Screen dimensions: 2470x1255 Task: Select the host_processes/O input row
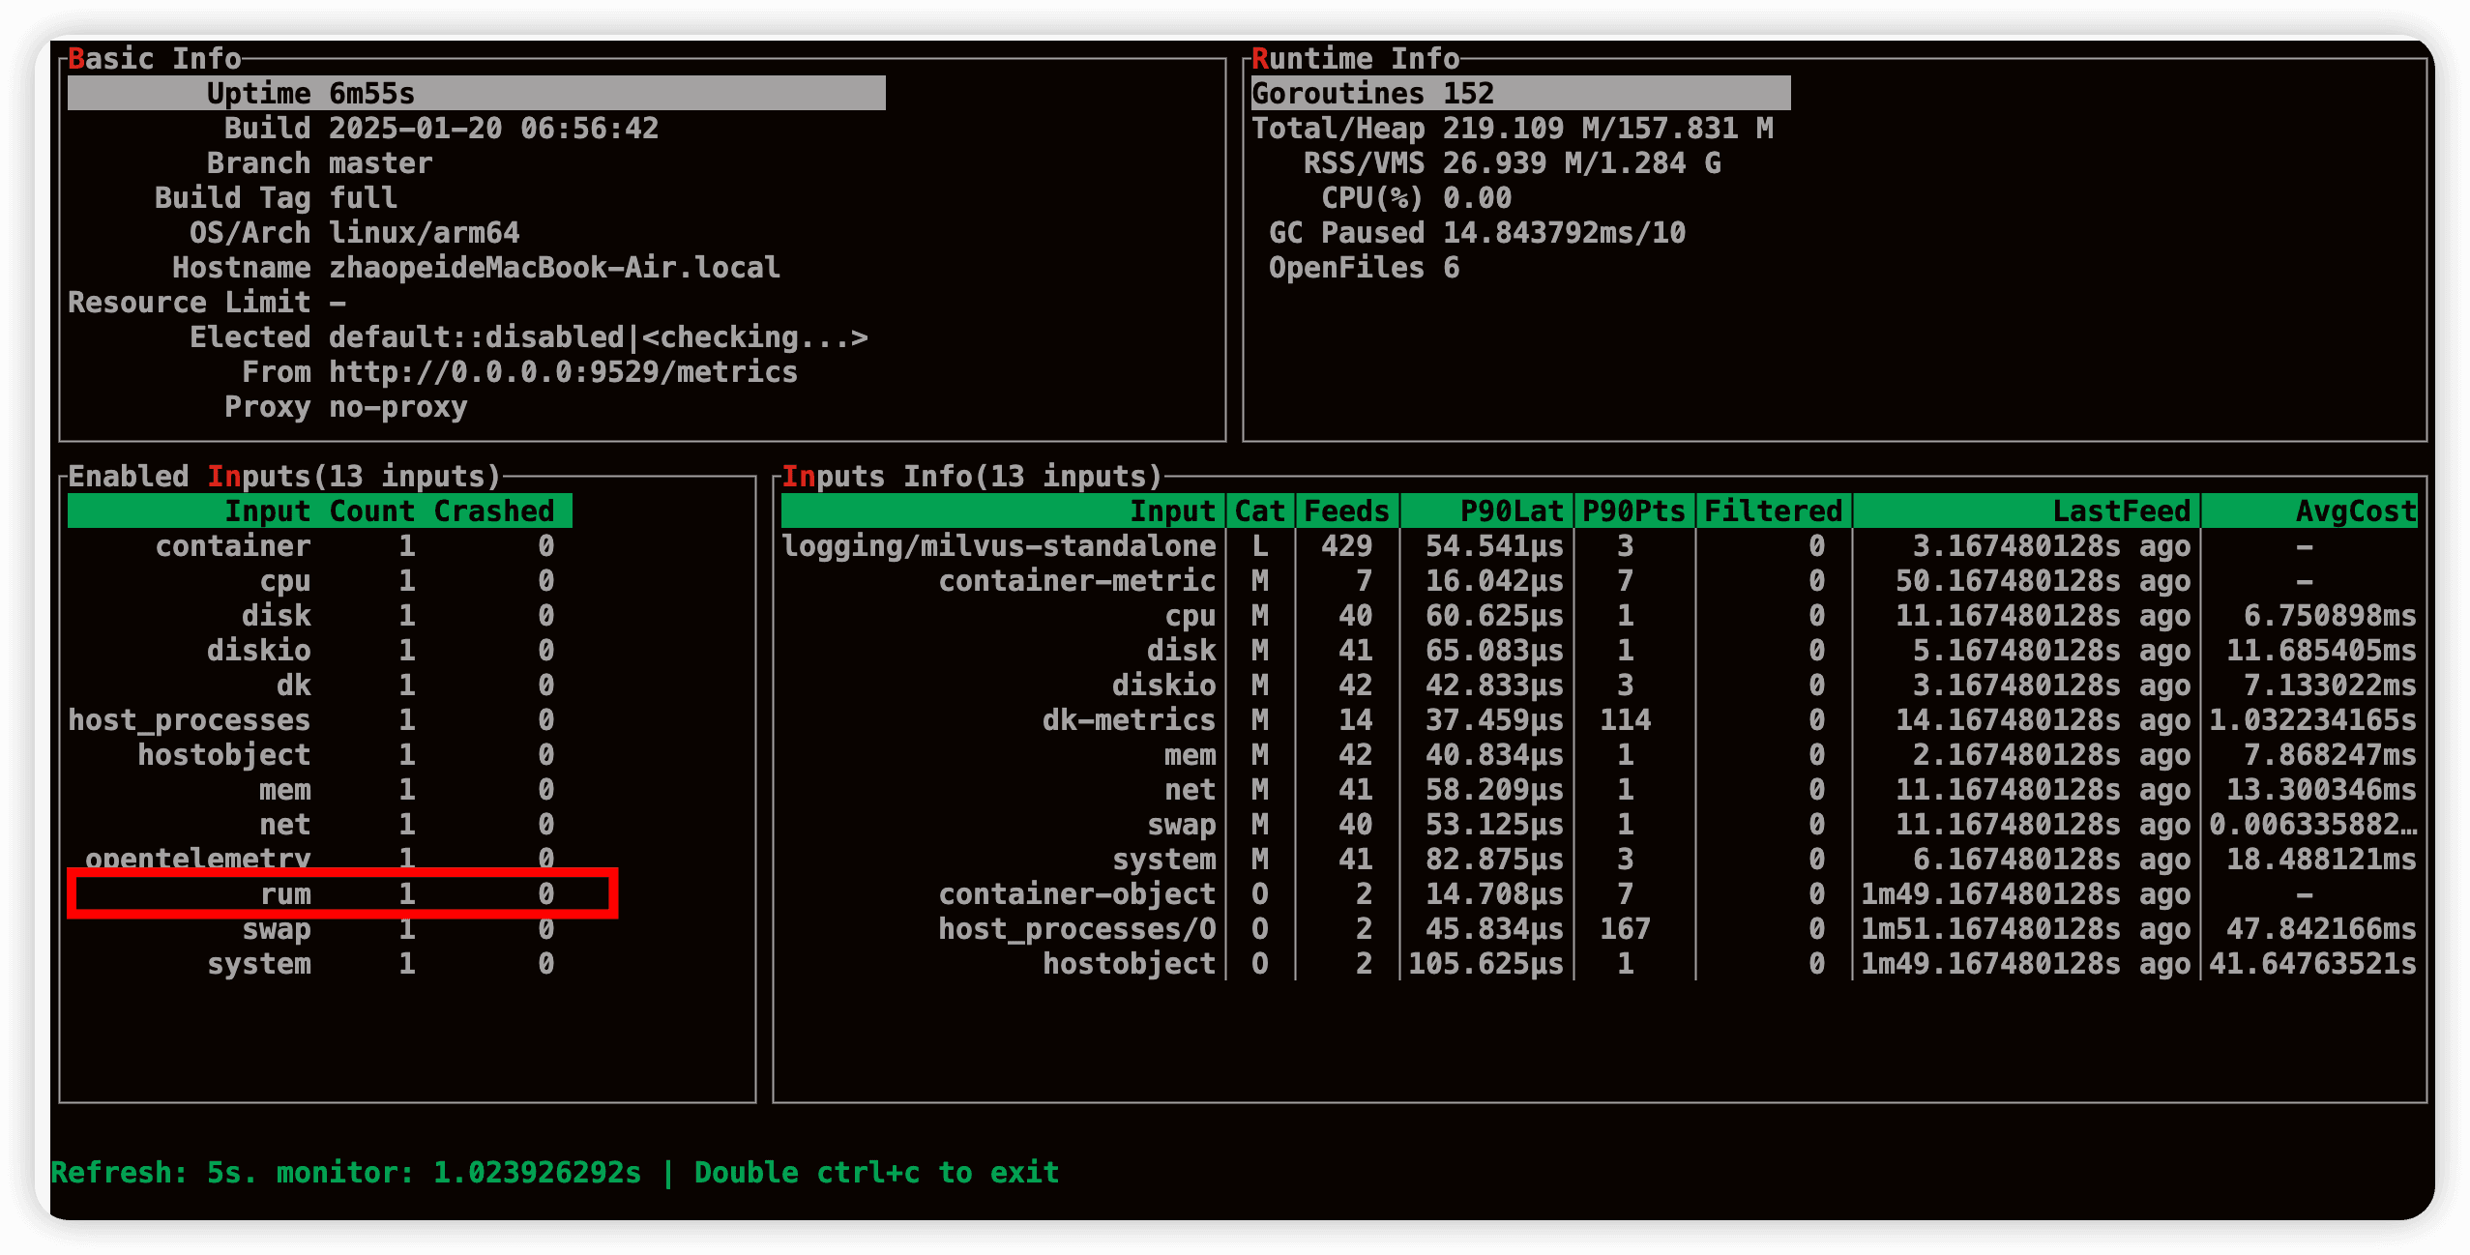1076,929
